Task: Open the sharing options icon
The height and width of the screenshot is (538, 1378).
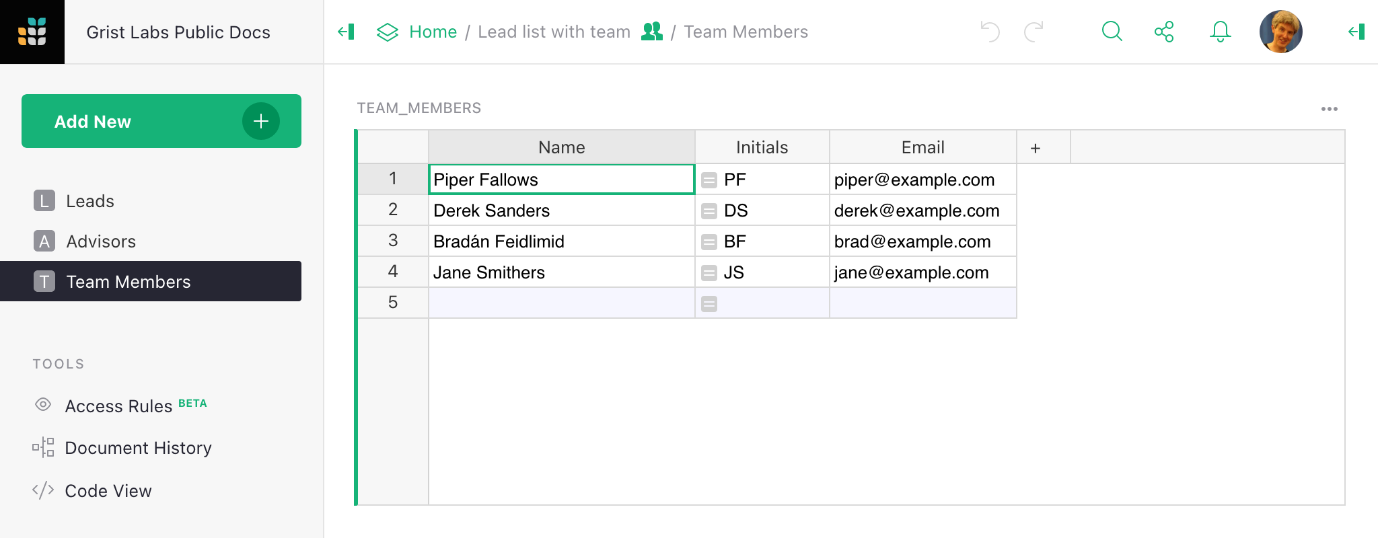Action: [x=1165, y=31]
